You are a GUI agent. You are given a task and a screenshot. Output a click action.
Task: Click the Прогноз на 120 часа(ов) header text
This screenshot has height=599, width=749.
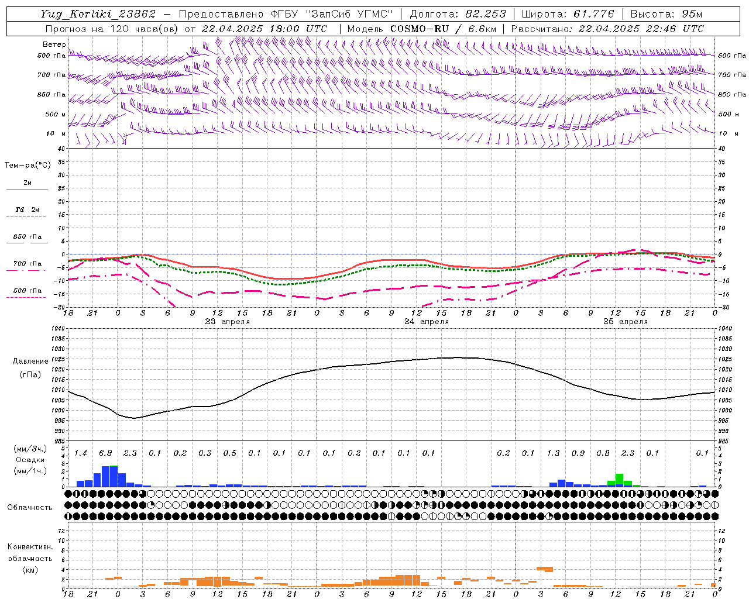click(x=112, y=29)
